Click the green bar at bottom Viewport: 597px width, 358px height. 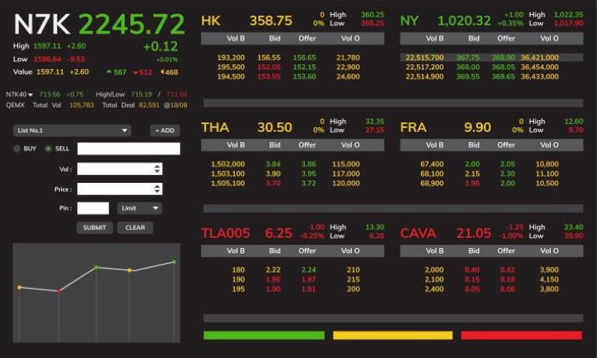point(263,335)
